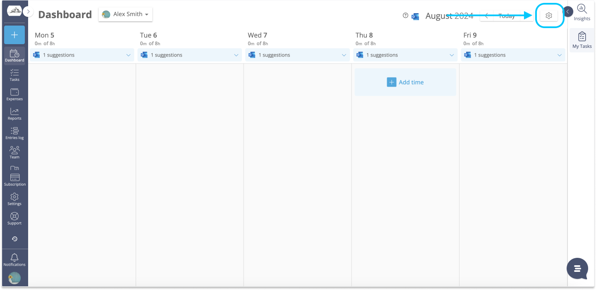Screen dimensions: 596x290
Task: Click the Outlook calendar icon near the date
Action: 415,16
